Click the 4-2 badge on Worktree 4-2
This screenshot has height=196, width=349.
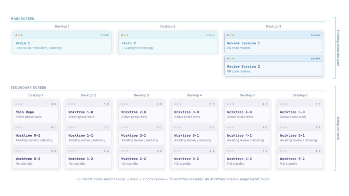coord(265,151)
